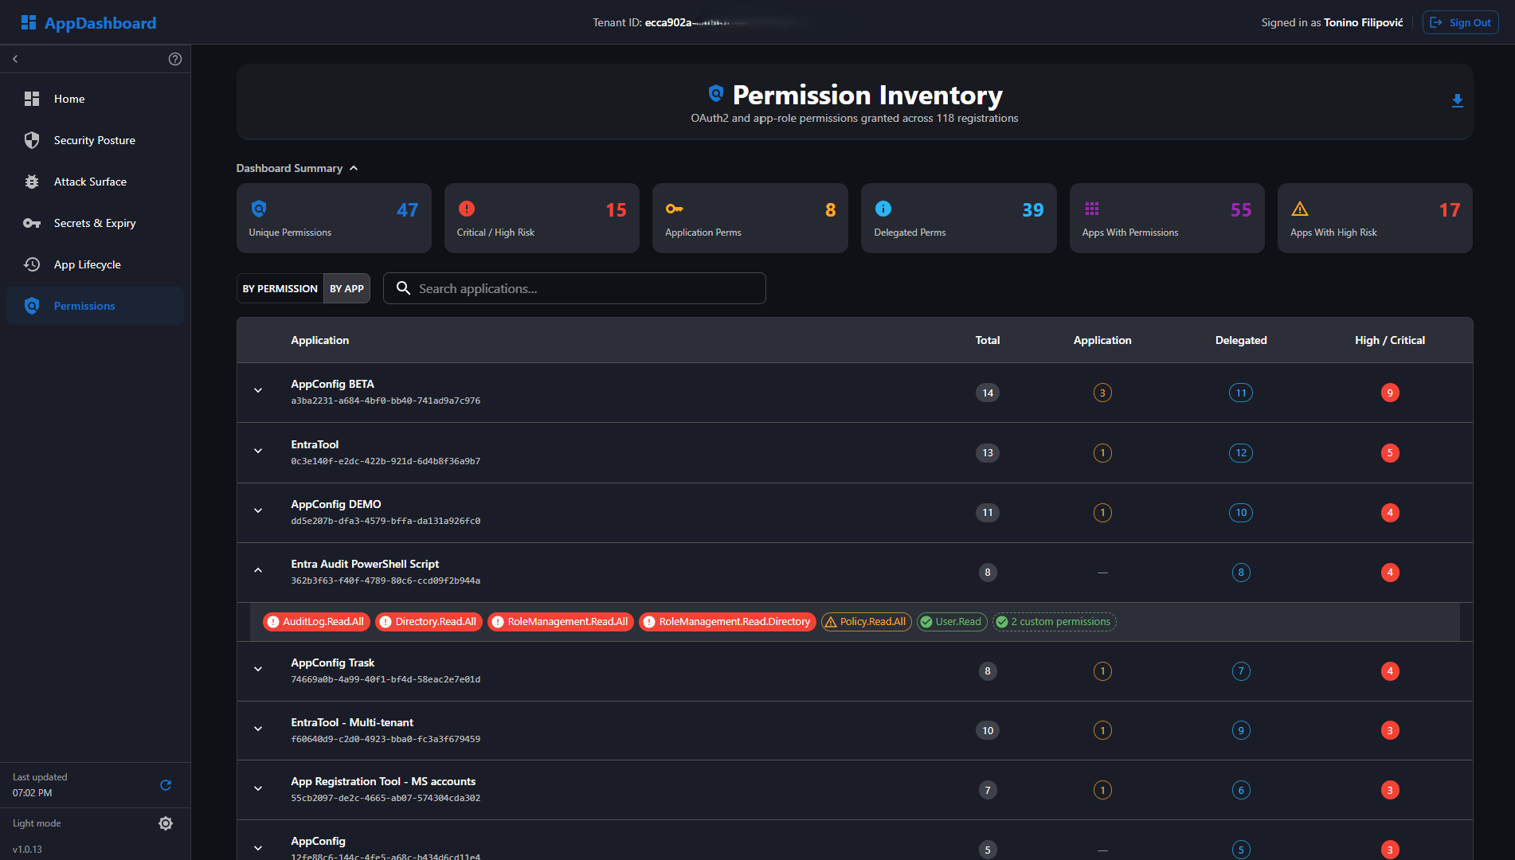1515x860 pixels.
Task: Refresh the last updated data
Action: tap(166, 785)
